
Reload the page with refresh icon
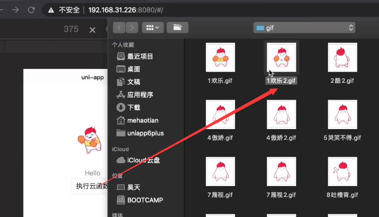click(31, 10)
